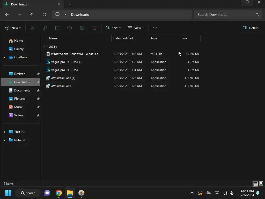
Task: Click Downloads in the address bar
Action: click(80, 15)
